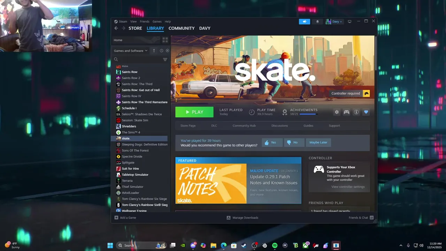The height and width of the screenshot is (251, 446).
Task: Select Tabletop Simulator in list
Action: [139, 175]
